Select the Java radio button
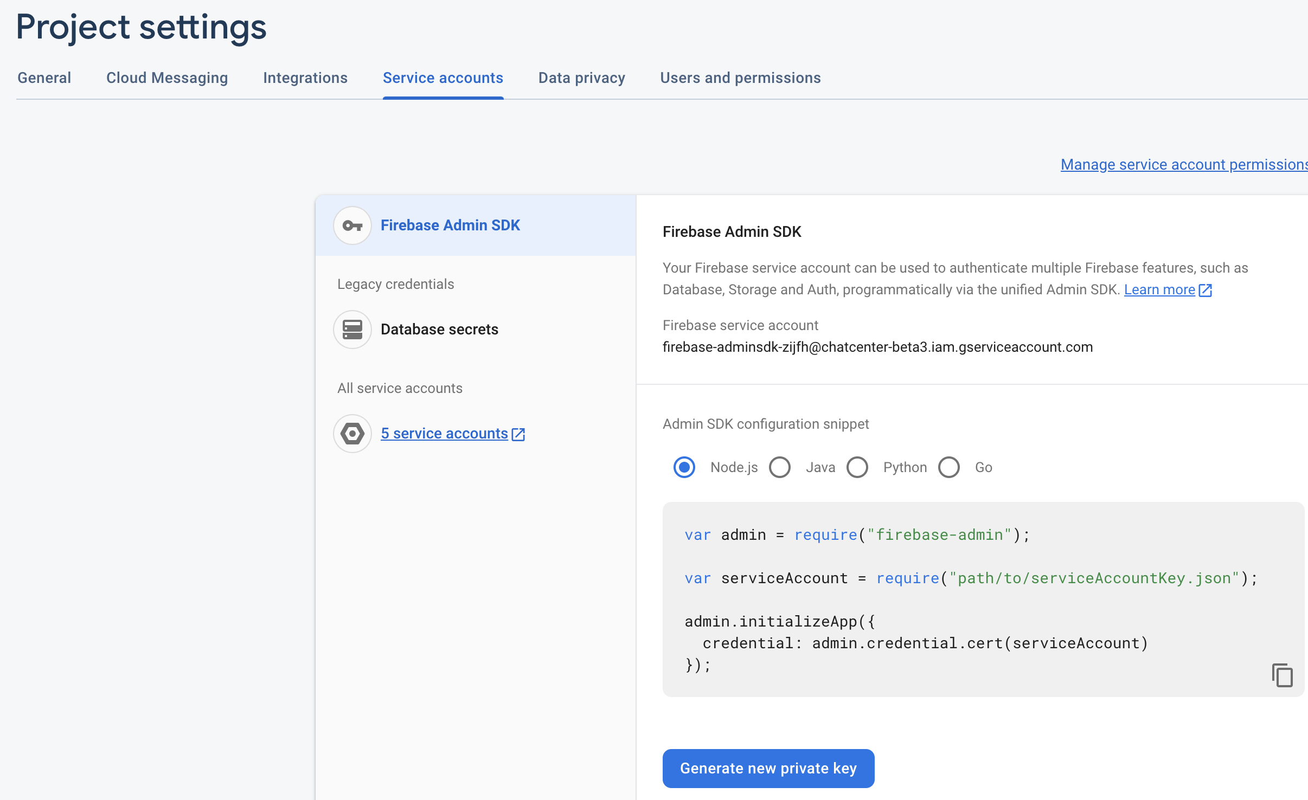The image size is (1308, 800). 780,467
